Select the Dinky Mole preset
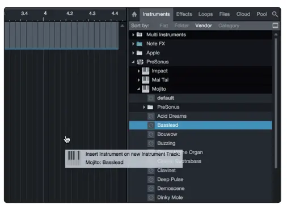Screen dimensions: 287x204 (201, 198)
